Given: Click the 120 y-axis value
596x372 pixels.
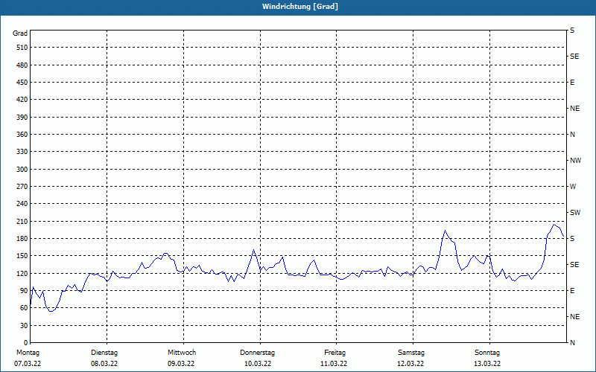Looking at the screenshot, I should pyautogui.click(x=22, y=273).
